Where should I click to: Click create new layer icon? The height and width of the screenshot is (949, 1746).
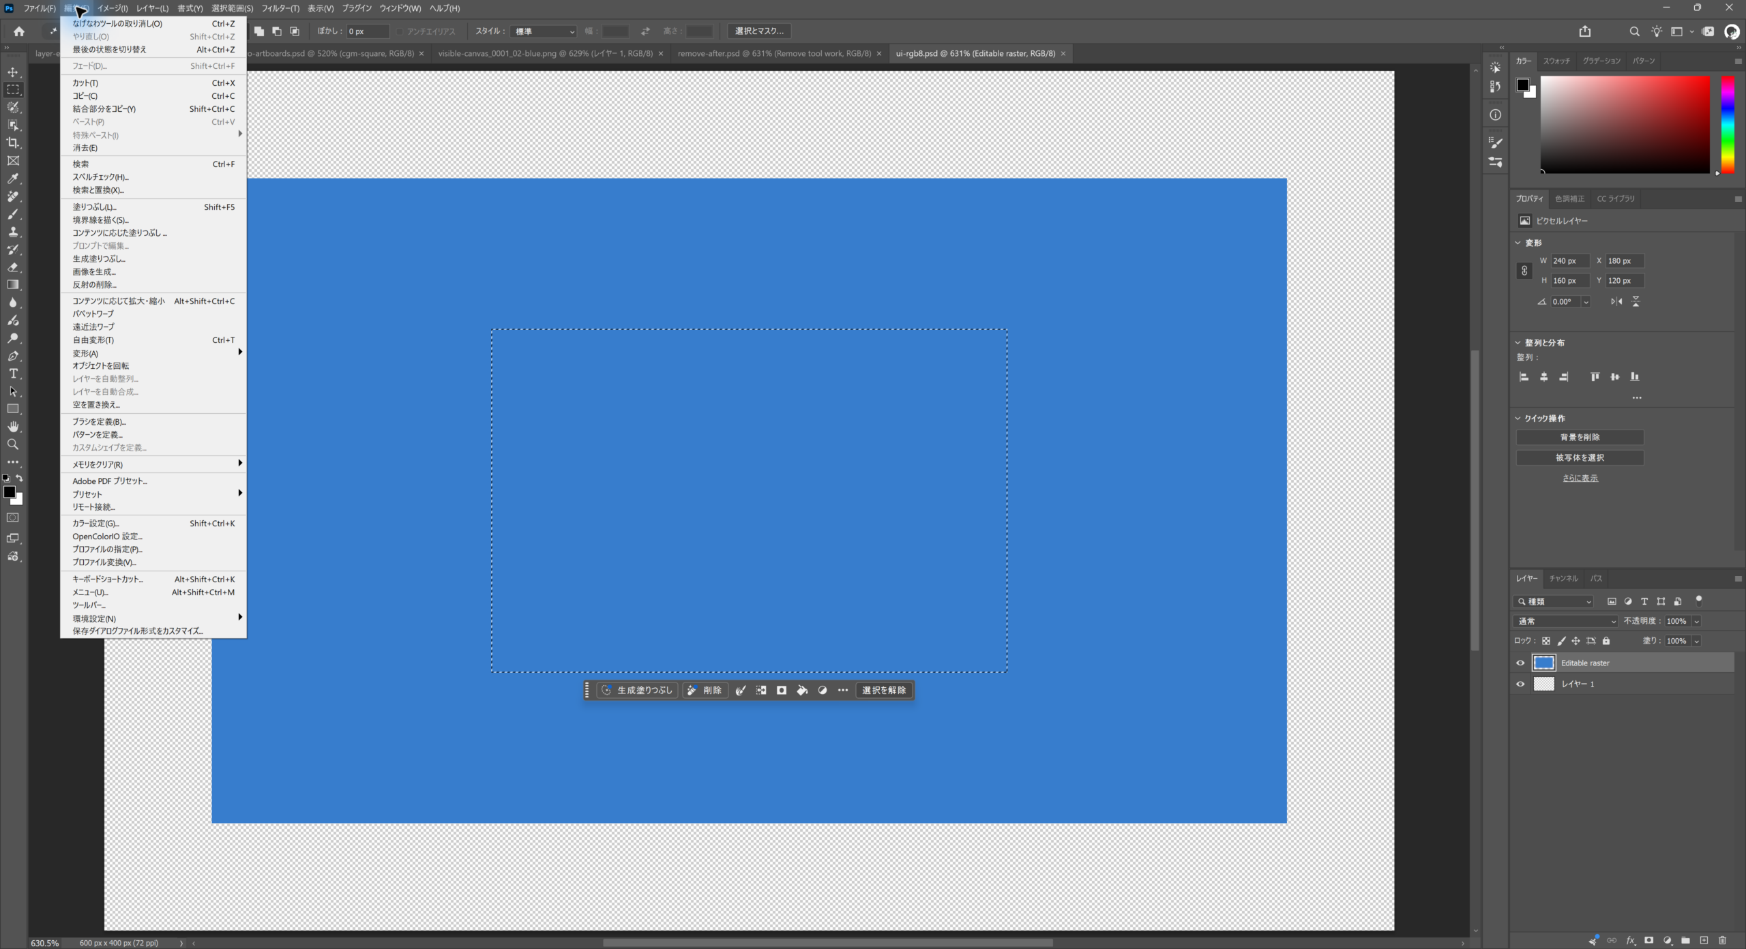1704,940
